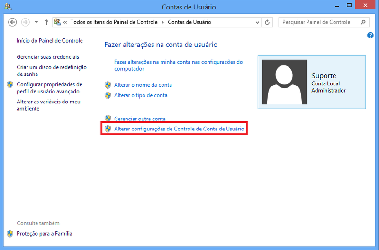Click Alterar o tipo de conta
The image size is (379, 250).
tap(141, 95)
